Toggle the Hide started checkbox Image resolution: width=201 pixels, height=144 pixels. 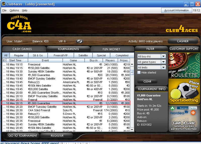tap(139, 73)
